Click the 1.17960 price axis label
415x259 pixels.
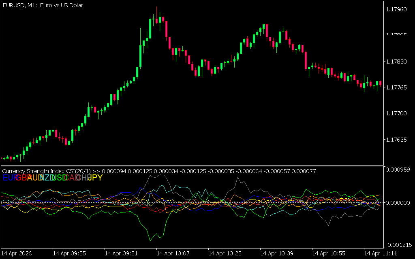coord(398,9)
